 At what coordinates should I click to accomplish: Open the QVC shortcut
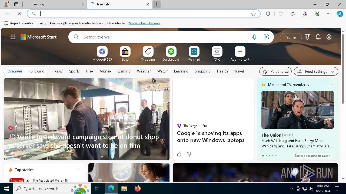pos(217,51)
